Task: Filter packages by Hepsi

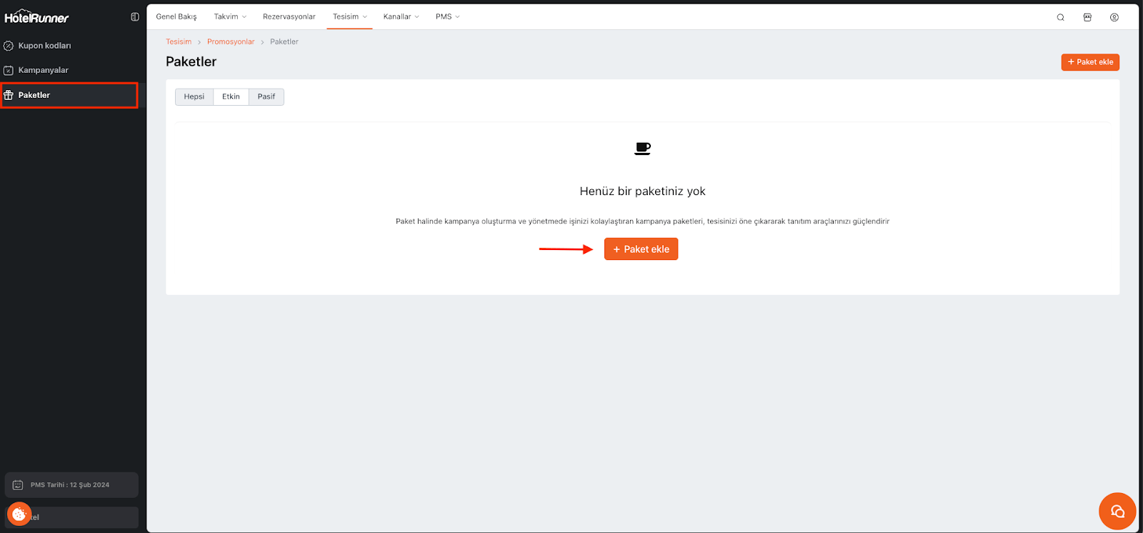Action: pyautogui.click(x=194, y=96)
